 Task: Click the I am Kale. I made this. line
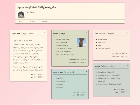pyautogui.click(x=23, y=41)
